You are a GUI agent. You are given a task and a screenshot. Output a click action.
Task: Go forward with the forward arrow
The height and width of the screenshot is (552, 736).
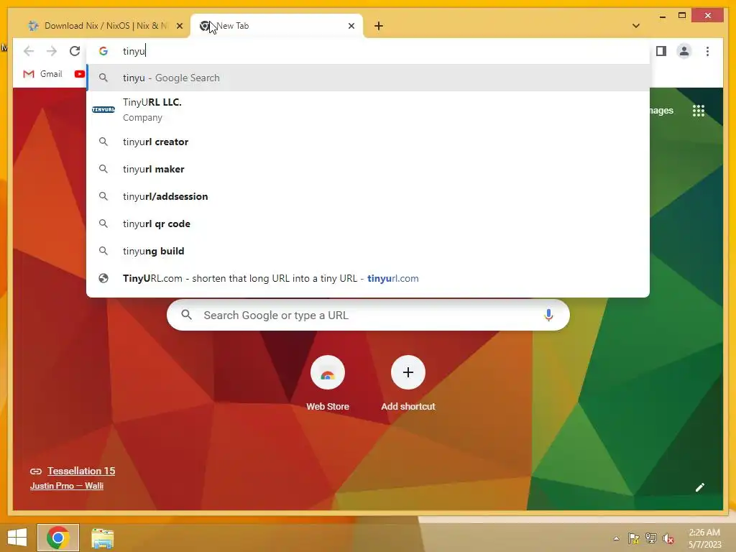click(52, 51)
